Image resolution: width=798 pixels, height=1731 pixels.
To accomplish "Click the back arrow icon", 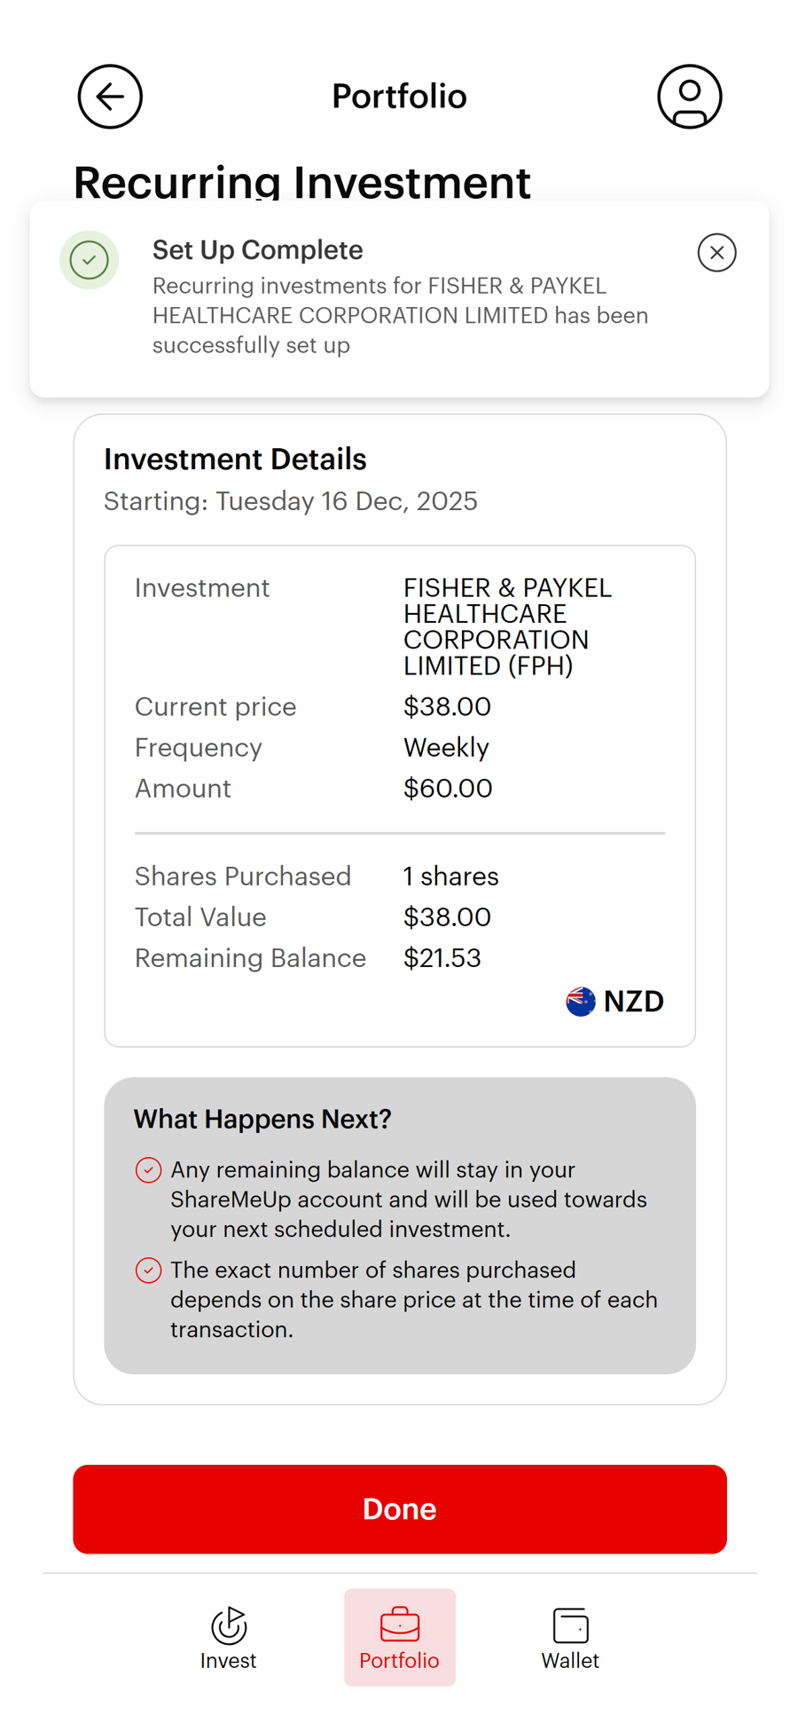I will click(110, 97).
